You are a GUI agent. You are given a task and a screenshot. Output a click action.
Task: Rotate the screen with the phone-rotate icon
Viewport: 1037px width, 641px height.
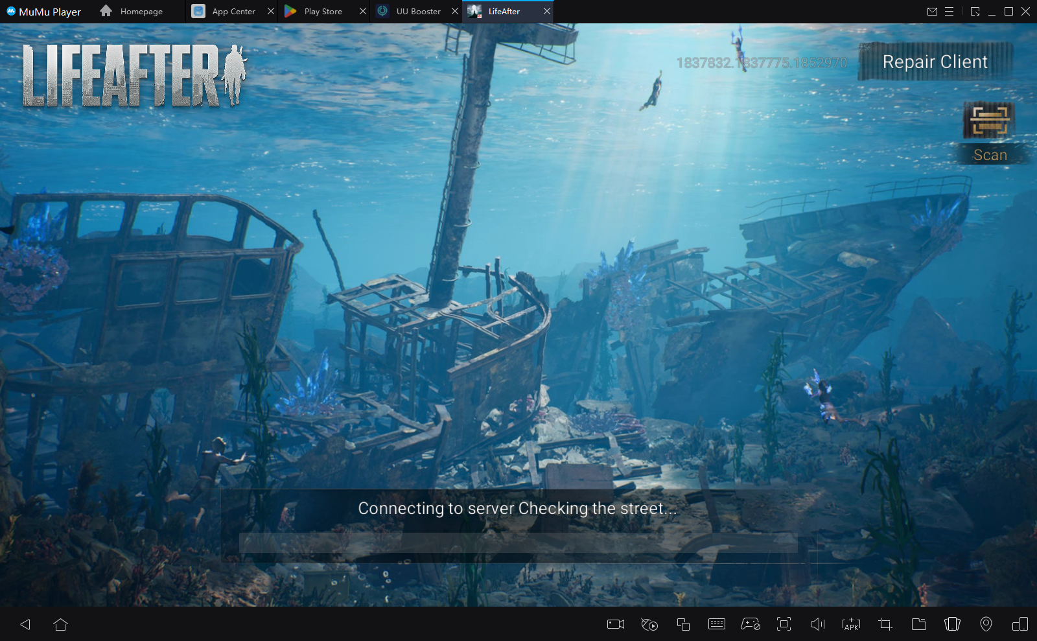tap(952, 624)
